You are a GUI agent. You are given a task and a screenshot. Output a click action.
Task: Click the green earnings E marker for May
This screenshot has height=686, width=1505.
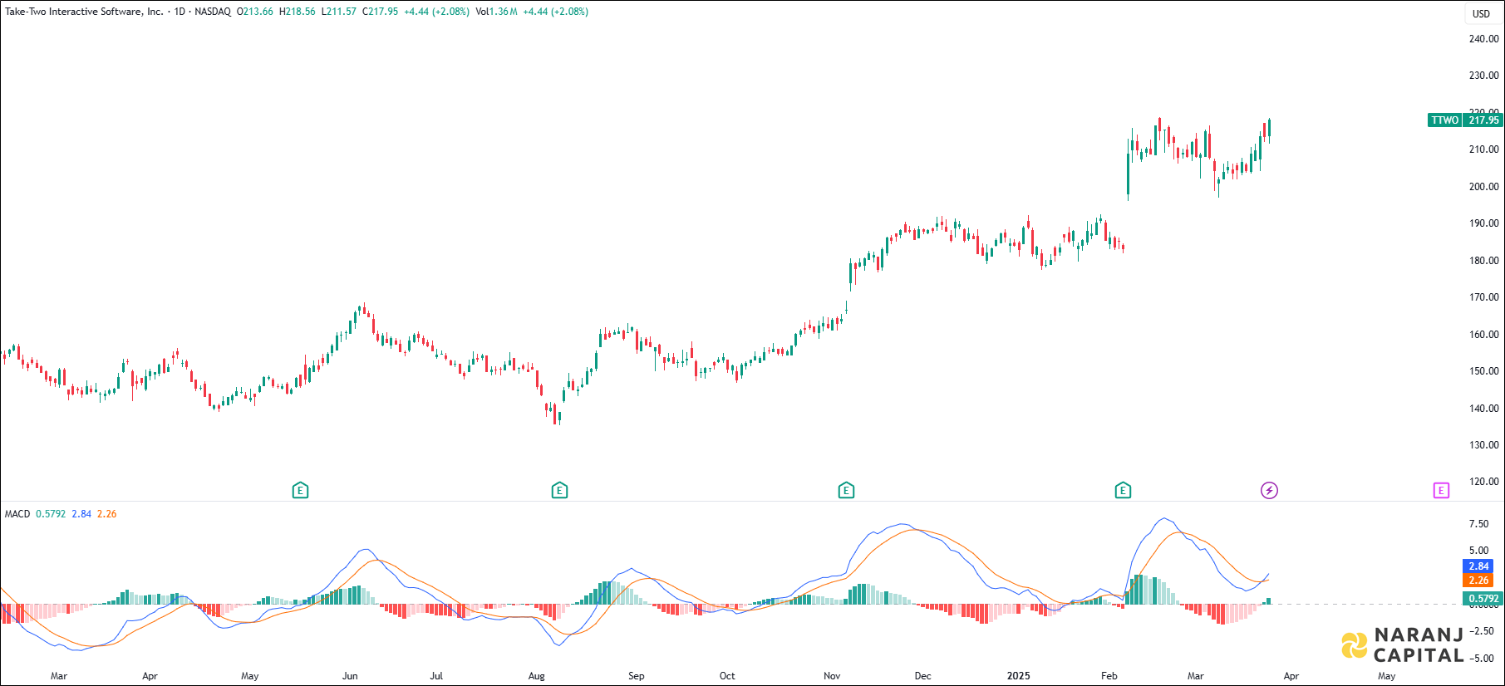(x=301, y=491)
